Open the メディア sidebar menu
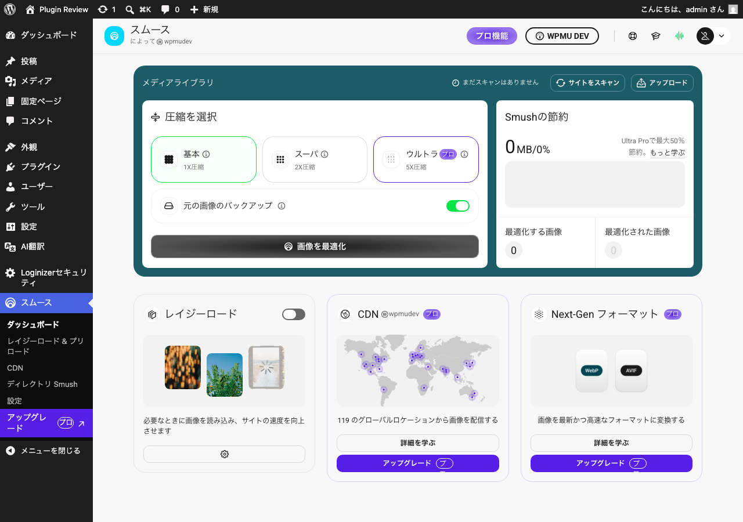The image size is (743, 522). pyautogui.click(x=46, y=81)
